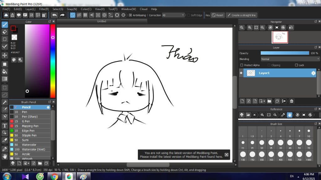Select the Move tool
This screenshot has width=321, height=180.
click(5, 55)
